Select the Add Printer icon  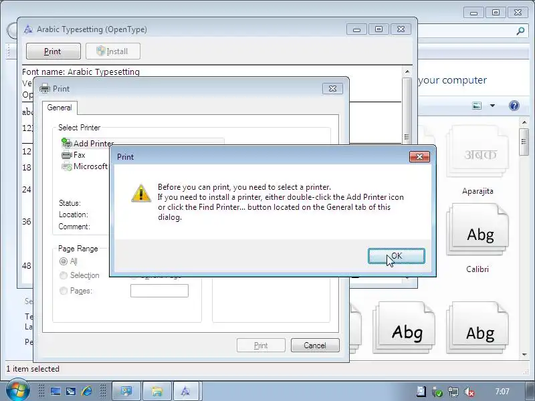click(66, 143)
